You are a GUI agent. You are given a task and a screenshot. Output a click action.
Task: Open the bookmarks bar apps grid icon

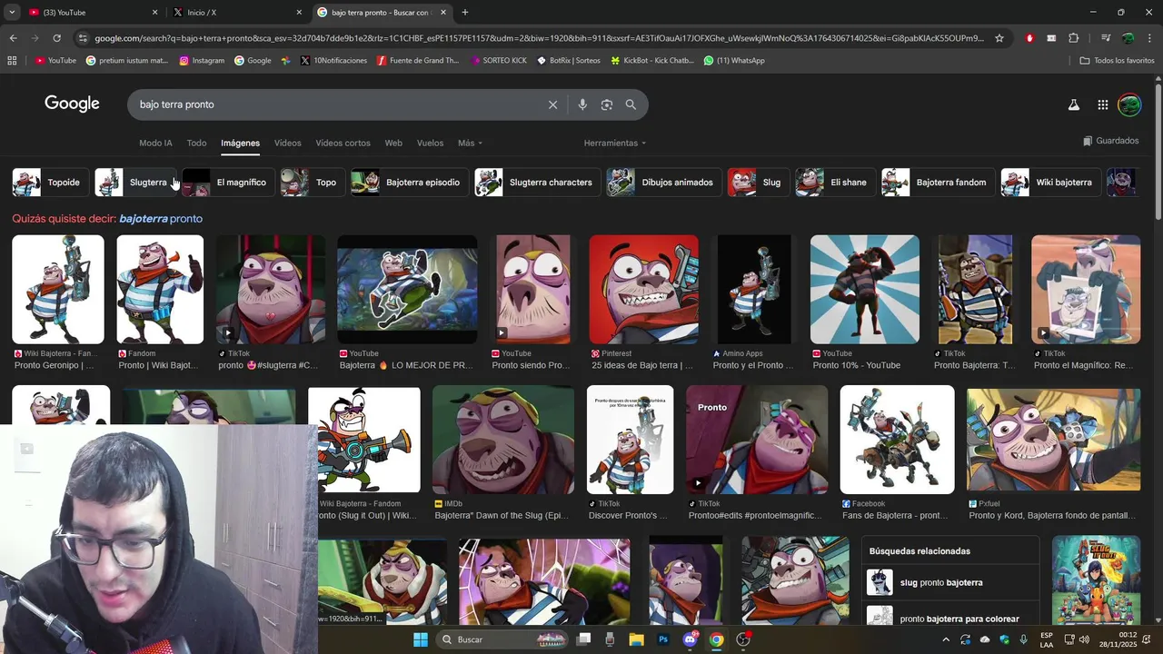coord(12,61)
